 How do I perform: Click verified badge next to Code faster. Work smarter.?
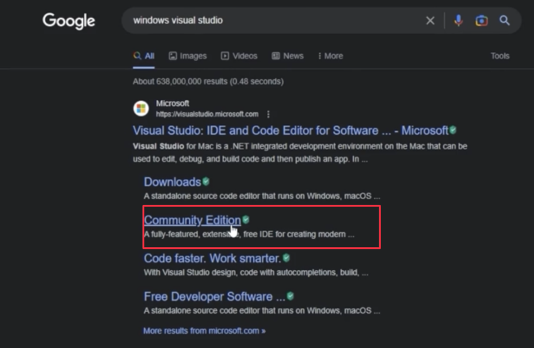click(286, 258)
